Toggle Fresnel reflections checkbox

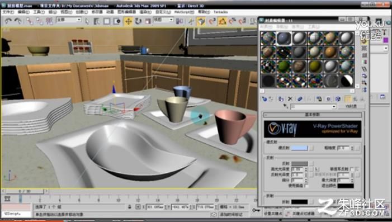click(x=352, y=169)
